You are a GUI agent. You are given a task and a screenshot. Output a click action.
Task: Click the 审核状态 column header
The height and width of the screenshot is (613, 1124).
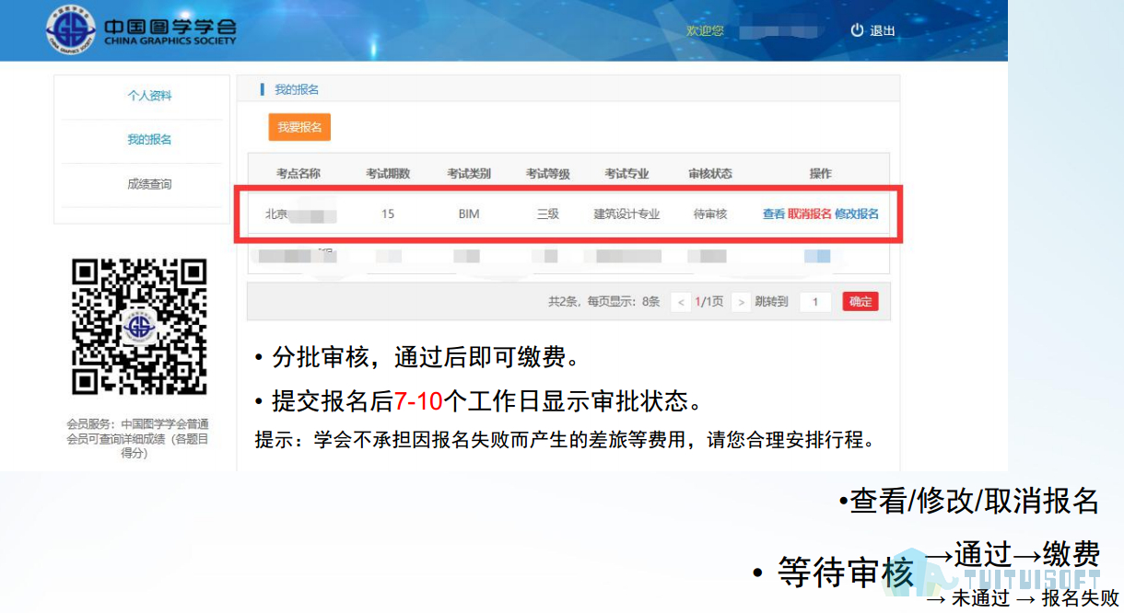click(710, 174)
